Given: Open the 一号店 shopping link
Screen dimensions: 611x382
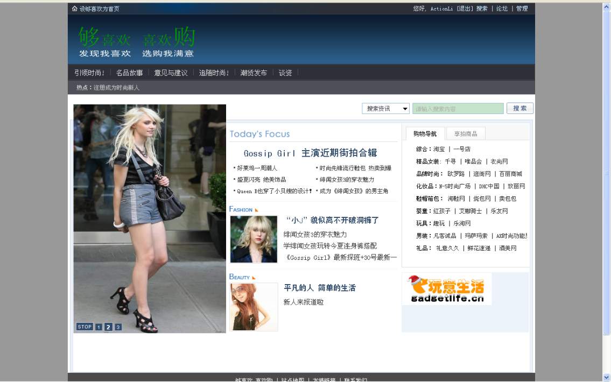Looking at the screenshot, I should [462, 149].
